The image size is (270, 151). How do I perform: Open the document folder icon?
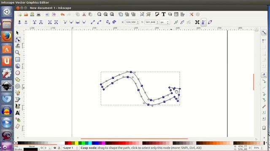point(26,14)
